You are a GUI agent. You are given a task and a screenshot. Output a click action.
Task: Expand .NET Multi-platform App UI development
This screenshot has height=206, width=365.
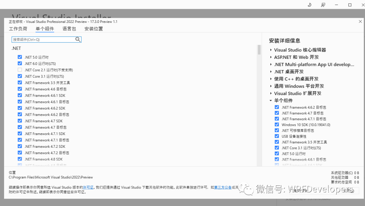[271, 64]
